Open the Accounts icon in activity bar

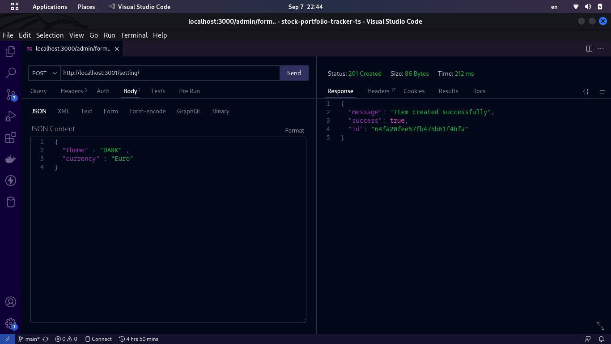(11, 302)
